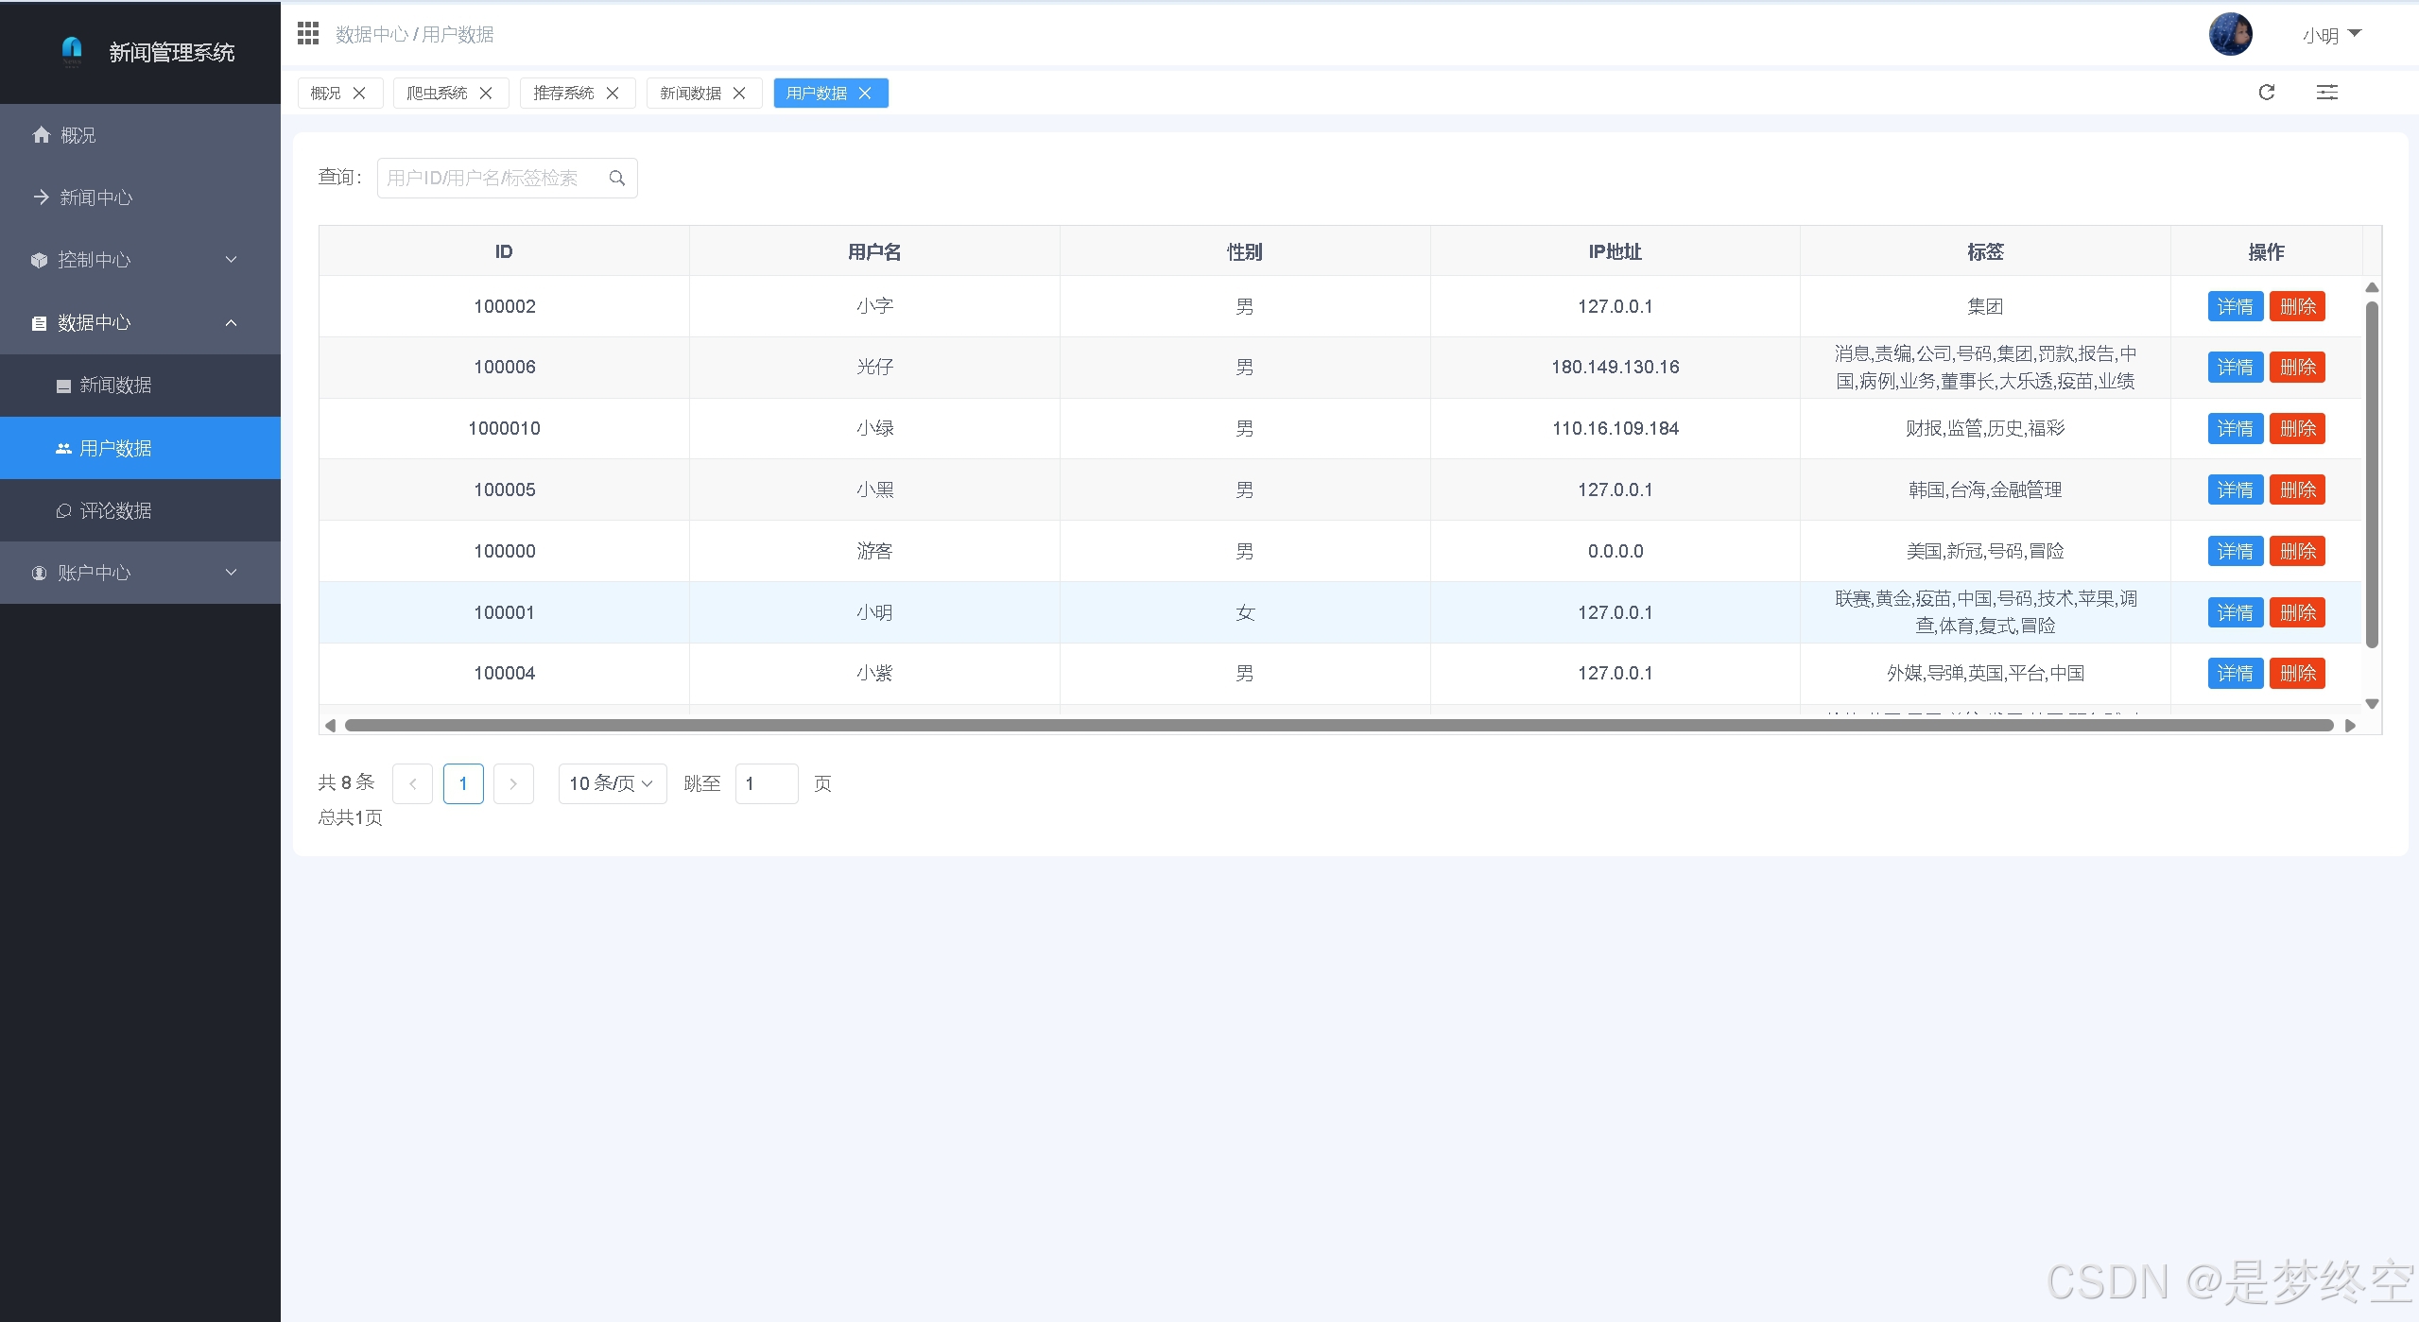Close the 爬虫系统 tab with its X
Image resolution: width=2419 pixels, height=1322 pixels.
[486, 93]
